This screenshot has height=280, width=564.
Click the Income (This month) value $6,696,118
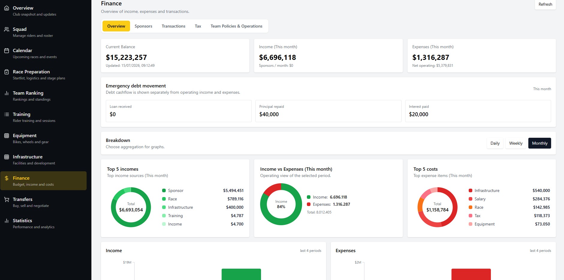point(278,57)
